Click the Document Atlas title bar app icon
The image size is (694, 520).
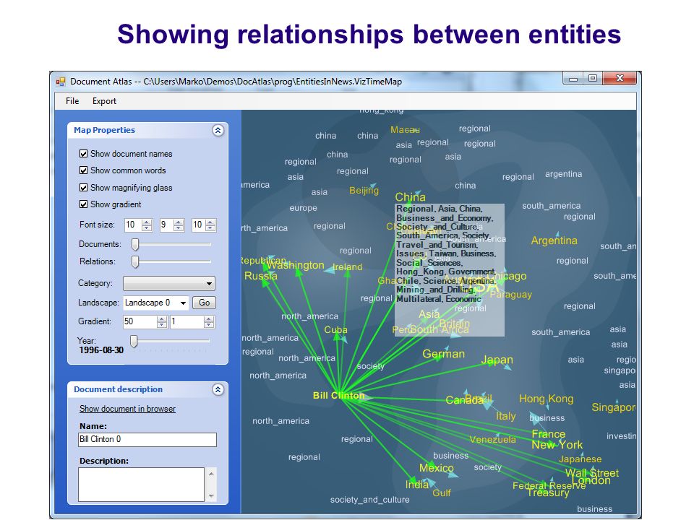[61, 82]
